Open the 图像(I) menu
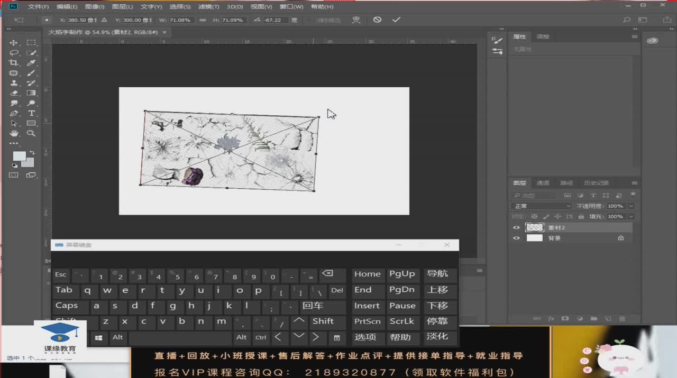 [x=95, y=7]
